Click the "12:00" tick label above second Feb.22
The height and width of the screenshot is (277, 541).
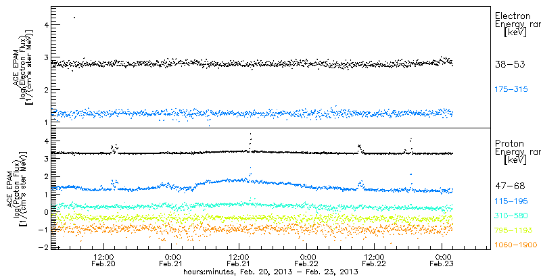(375, 257)
